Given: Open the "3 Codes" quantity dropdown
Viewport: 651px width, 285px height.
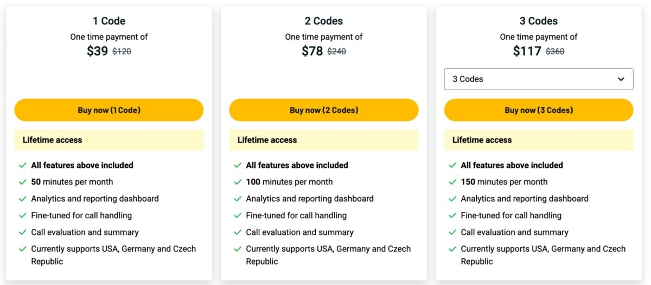Looking at the screenshot, I should [538, 79].
